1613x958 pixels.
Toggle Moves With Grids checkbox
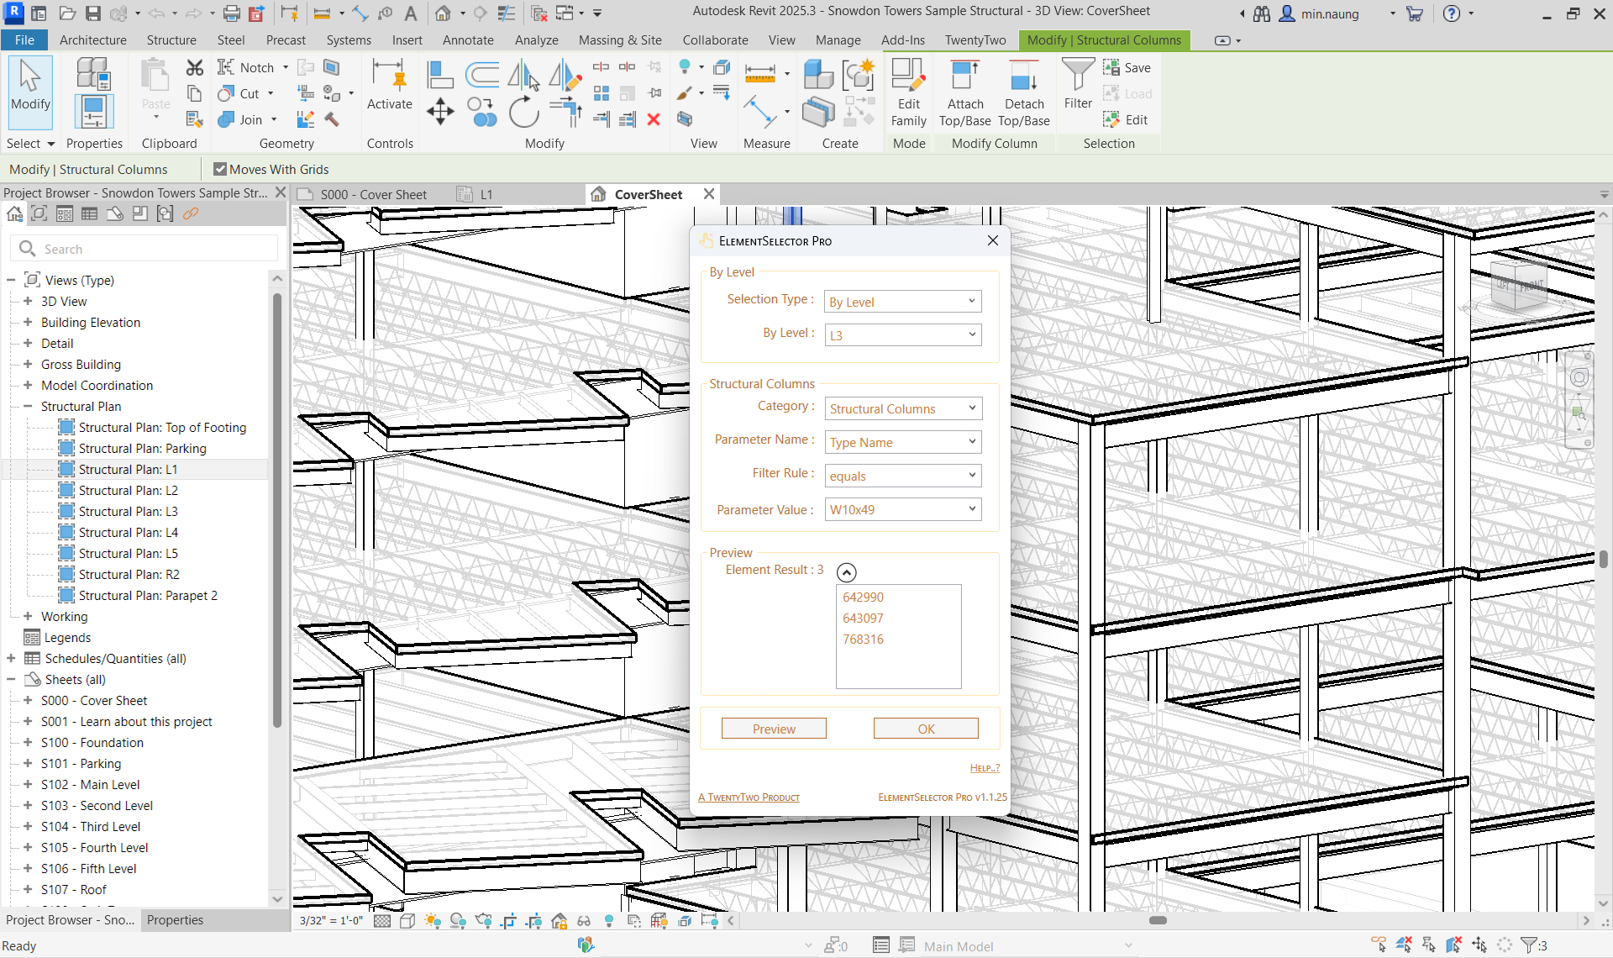[x=221, y=169]
